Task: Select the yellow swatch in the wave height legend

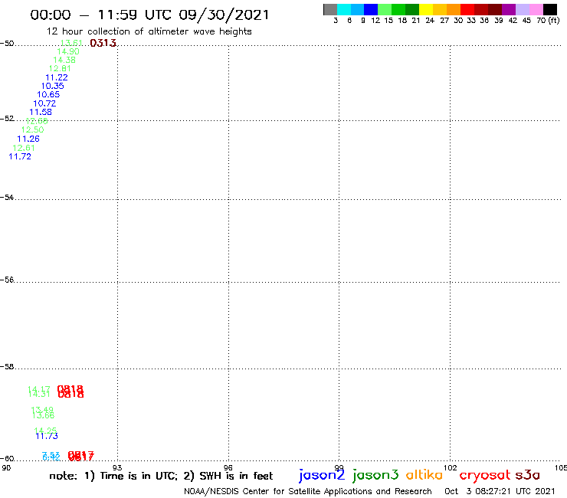Action: point(426,9)
